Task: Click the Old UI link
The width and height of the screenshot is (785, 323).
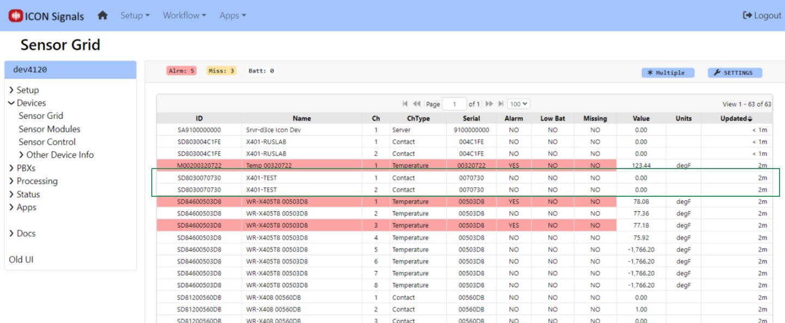Action: tap(21, 259)
